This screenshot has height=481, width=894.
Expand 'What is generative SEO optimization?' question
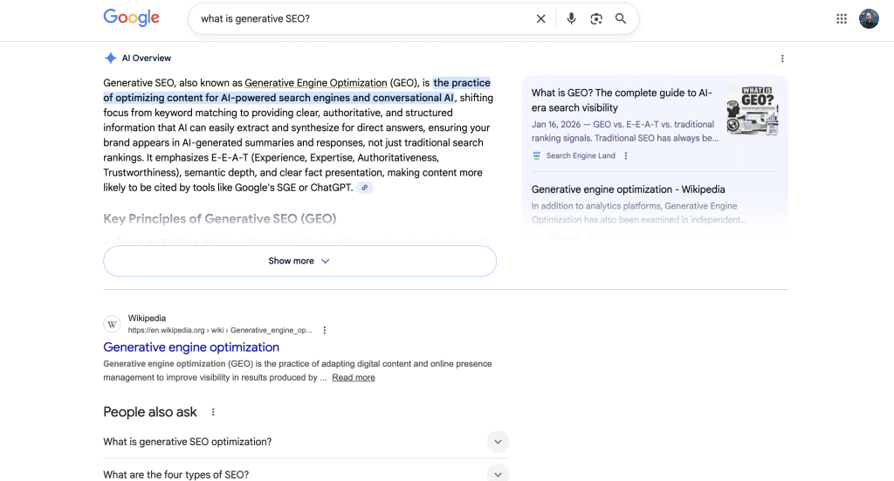pos(306,442)
